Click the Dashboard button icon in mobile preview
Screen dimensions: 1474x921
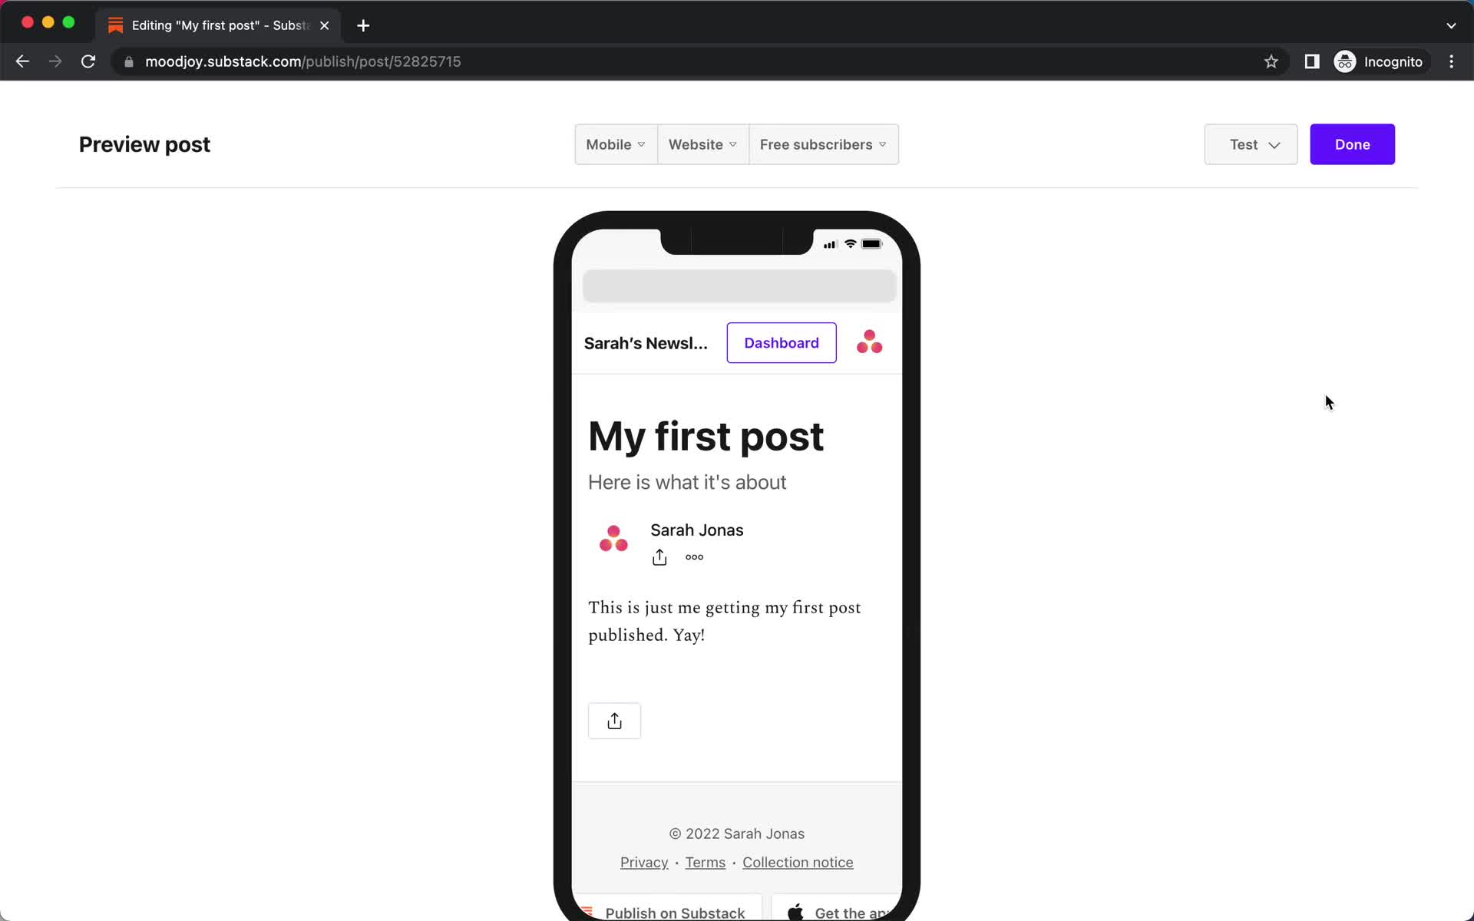click(x=781, y=342)
